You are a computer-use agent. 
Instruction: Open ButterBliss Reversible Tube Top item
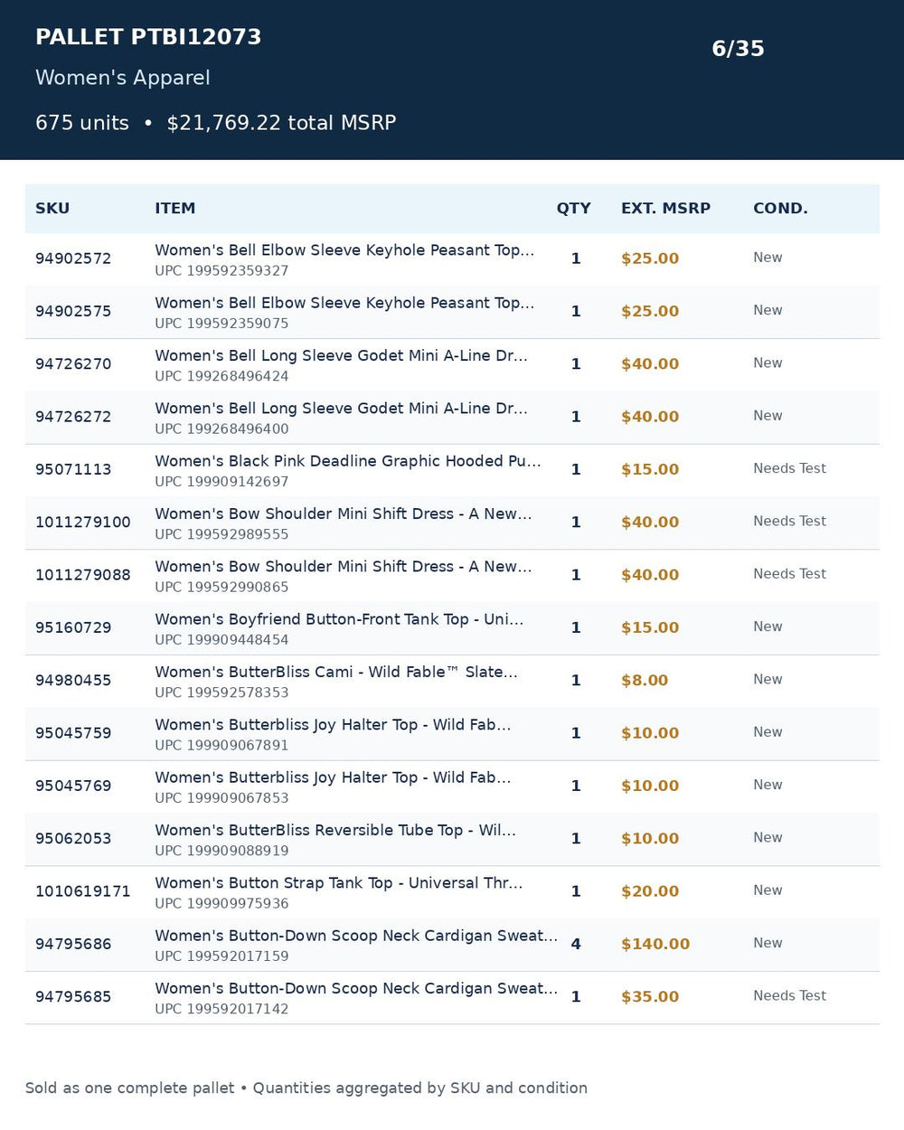335,830
